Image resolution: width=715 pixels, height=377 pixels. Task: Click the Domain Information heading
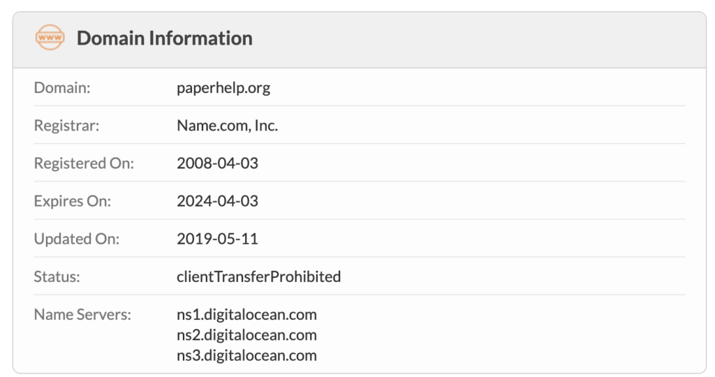click(164, 38)
